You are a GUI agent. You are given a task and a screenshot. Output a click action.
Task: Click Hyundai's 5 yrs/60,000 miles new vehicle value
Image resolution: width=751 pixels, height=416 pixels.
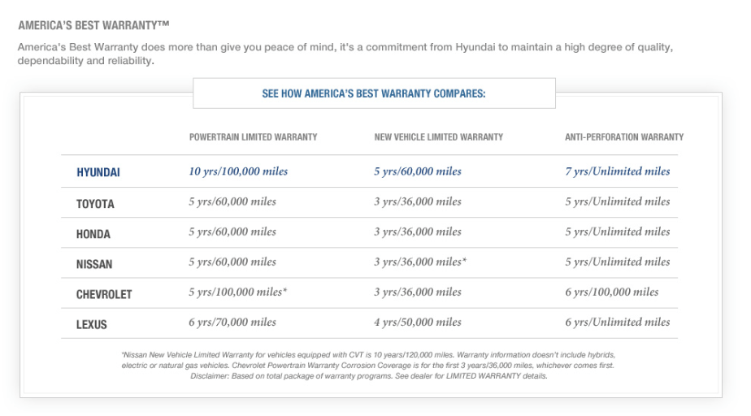point(418,171)
